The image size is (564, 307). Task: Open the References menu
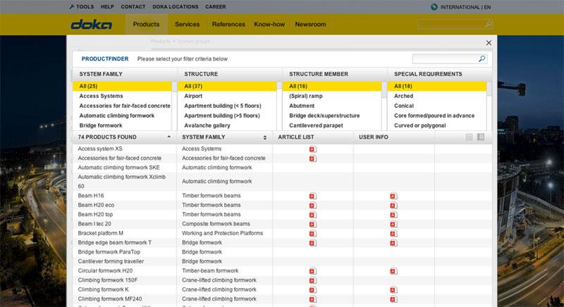tap(228, 25)
